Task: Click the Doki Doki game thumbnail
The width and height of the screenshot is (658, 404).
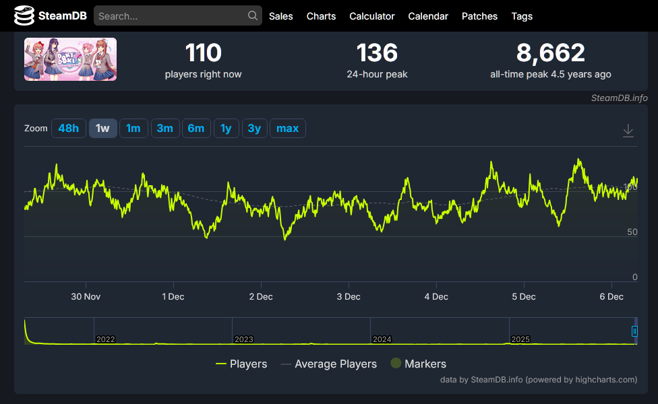Action: 71,59
